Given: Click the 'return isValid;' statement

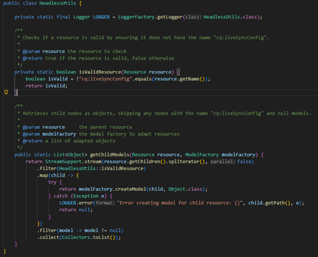Looking at the screenshot, I should 46,86.
